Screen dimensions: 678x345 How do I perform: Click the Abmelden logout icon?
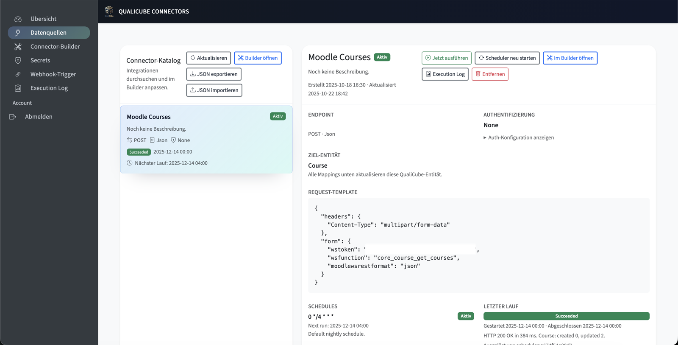tap(13, 117)
